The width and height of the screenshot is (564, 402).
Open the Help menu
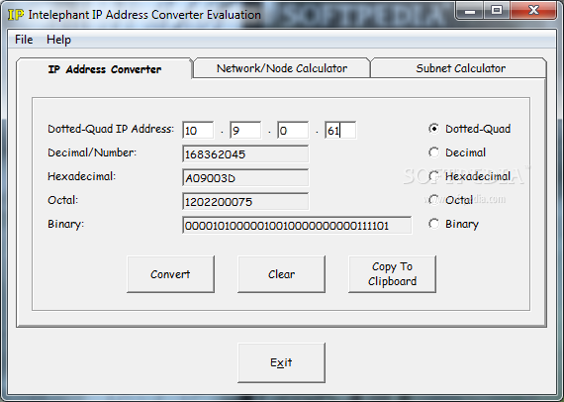[x=58, y=40]
